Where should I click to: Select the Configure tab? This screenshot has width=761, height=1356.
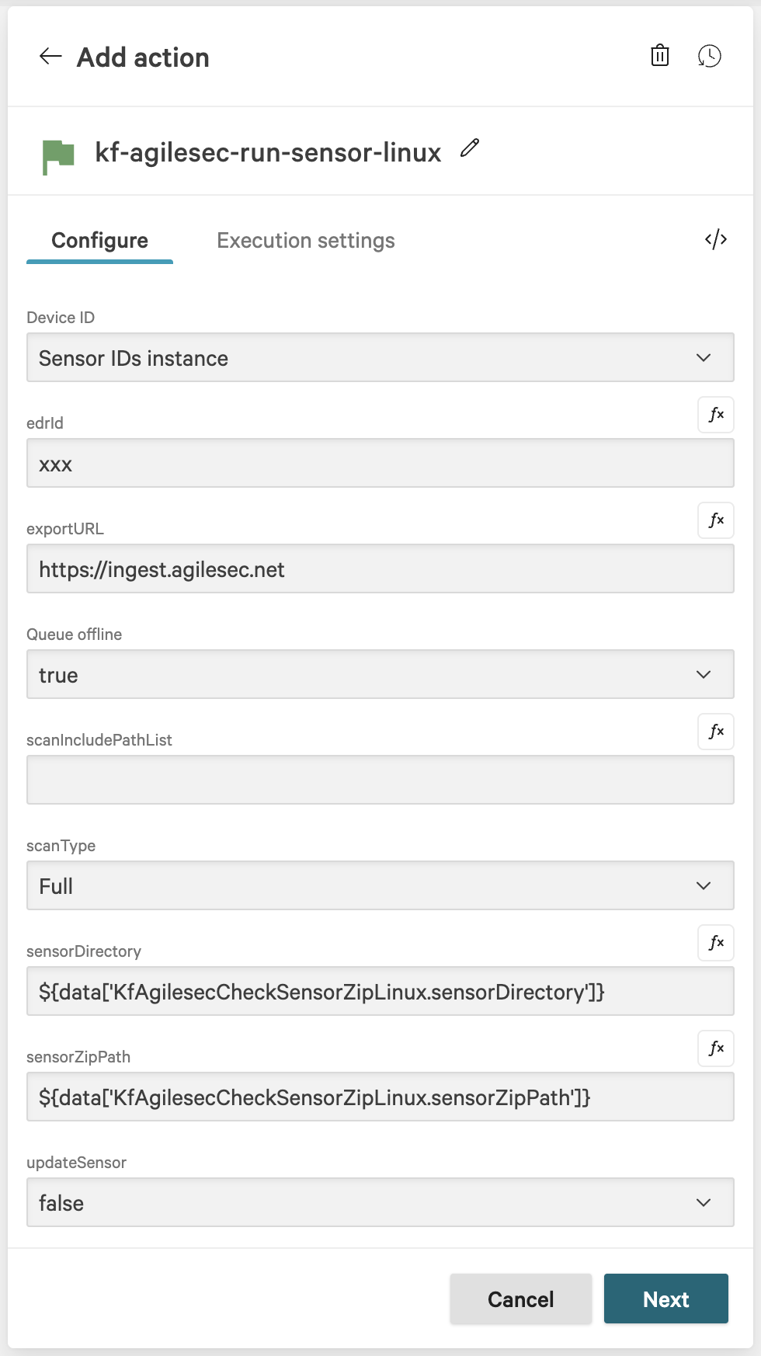[x=99, y=241]
